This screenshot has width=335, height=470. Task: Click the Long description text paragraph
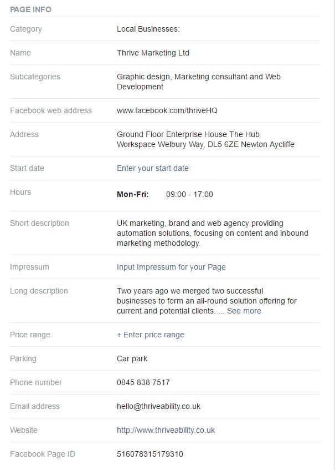point(207,301)
